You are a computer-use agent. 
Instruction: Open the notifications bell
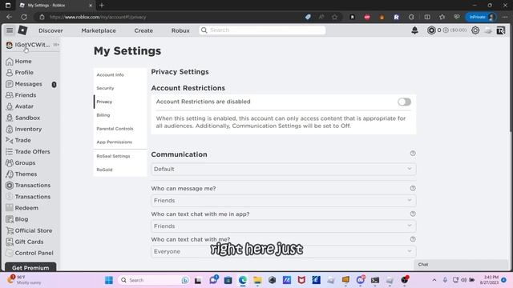click(x=414, y=30)
